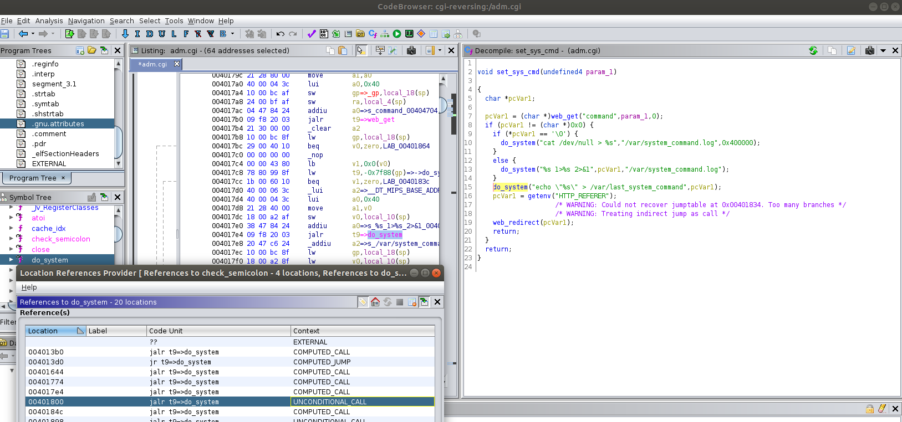
Task: Open Program Trees open-folder view icon
Action: pos(92,50)
